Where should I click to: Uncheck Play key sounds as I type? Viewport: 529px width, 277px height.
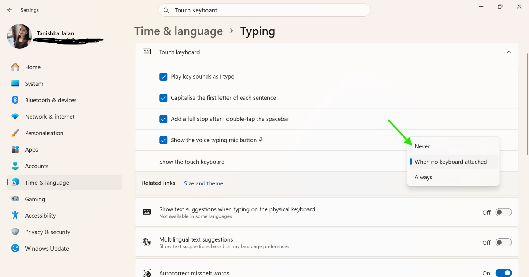pos(163,77)
